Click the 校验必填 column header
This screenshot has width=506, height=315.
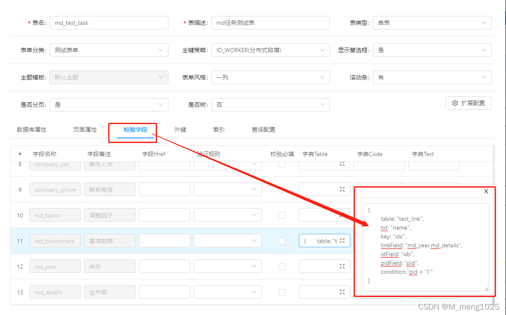[282, 154]
